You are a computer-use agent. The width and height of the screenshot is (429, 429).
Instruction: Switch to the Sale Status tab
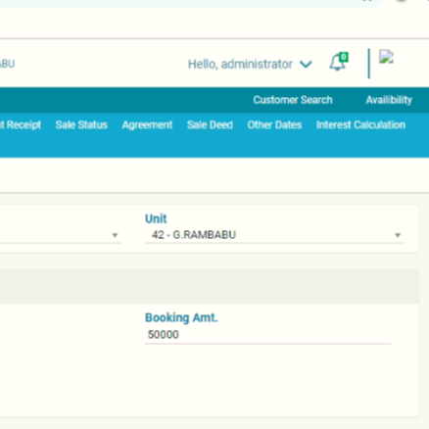coord(81,125)
